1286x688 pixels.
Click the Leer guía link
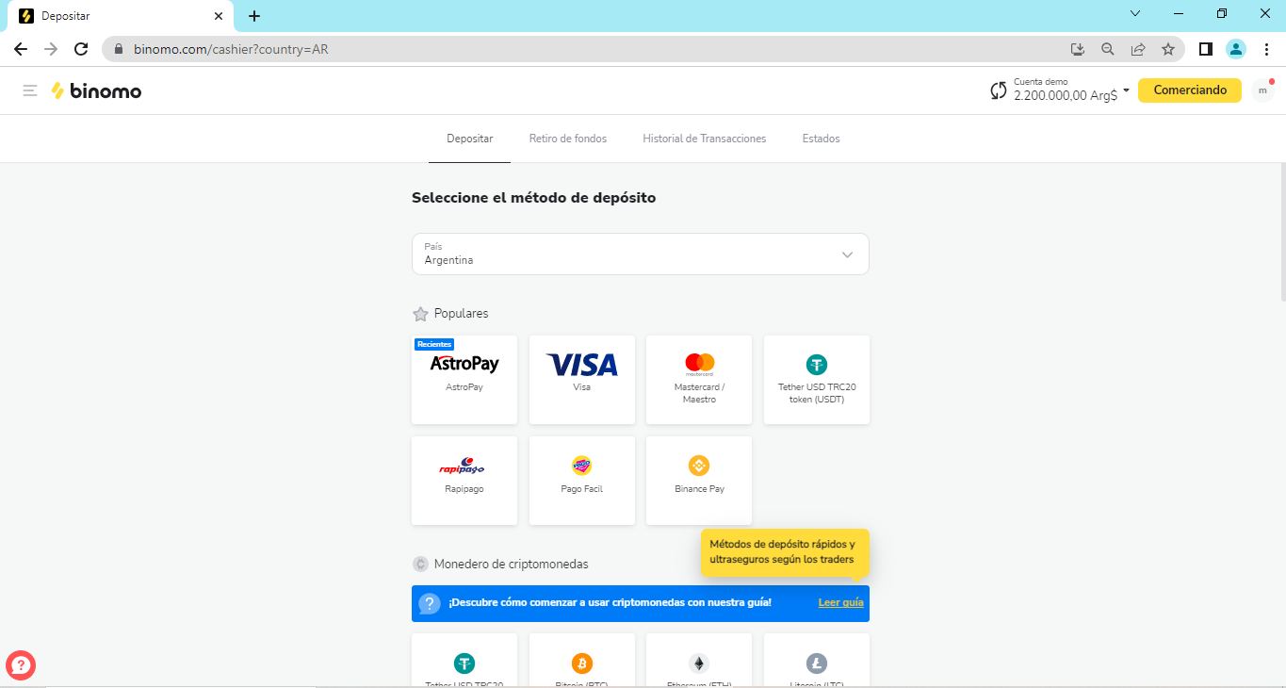840,603
